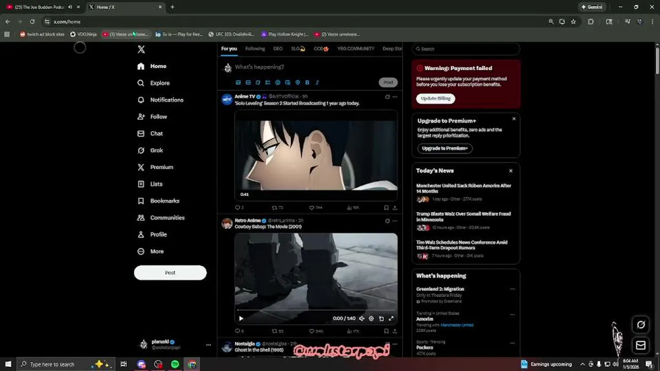Open the Solo Leveling video thumbnail
The image size is (660, 371).
[316, 155]
